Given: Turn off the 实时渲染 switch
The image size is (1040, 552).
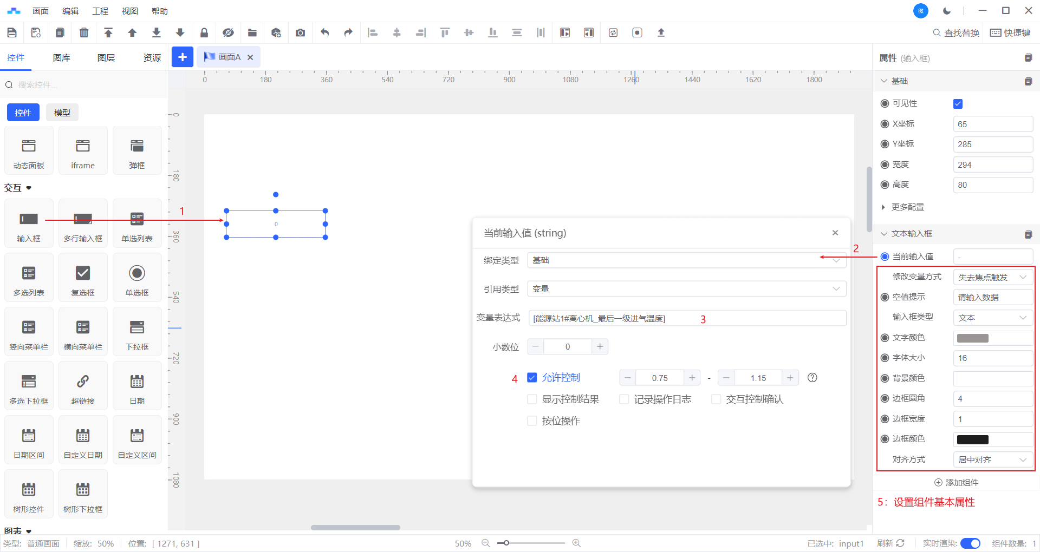Looking at the screenshot, I should tap(970, 543).
